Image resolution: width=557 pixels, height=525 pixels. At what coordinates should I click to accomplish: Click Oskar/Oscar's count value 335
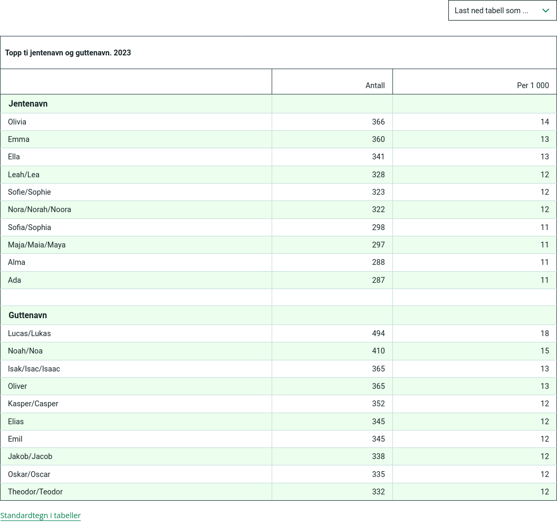tap(378, 474)
